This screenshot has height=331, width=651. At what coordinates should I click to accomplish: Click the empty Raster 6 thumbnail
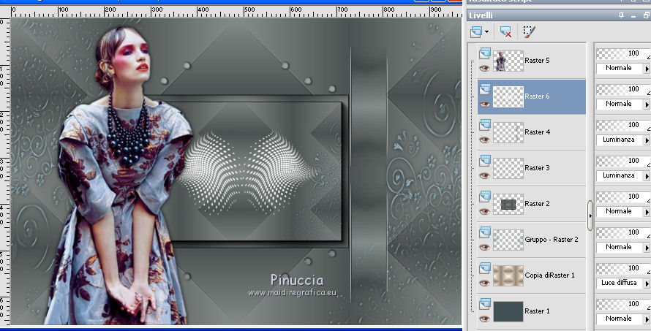tap(508, 96)
